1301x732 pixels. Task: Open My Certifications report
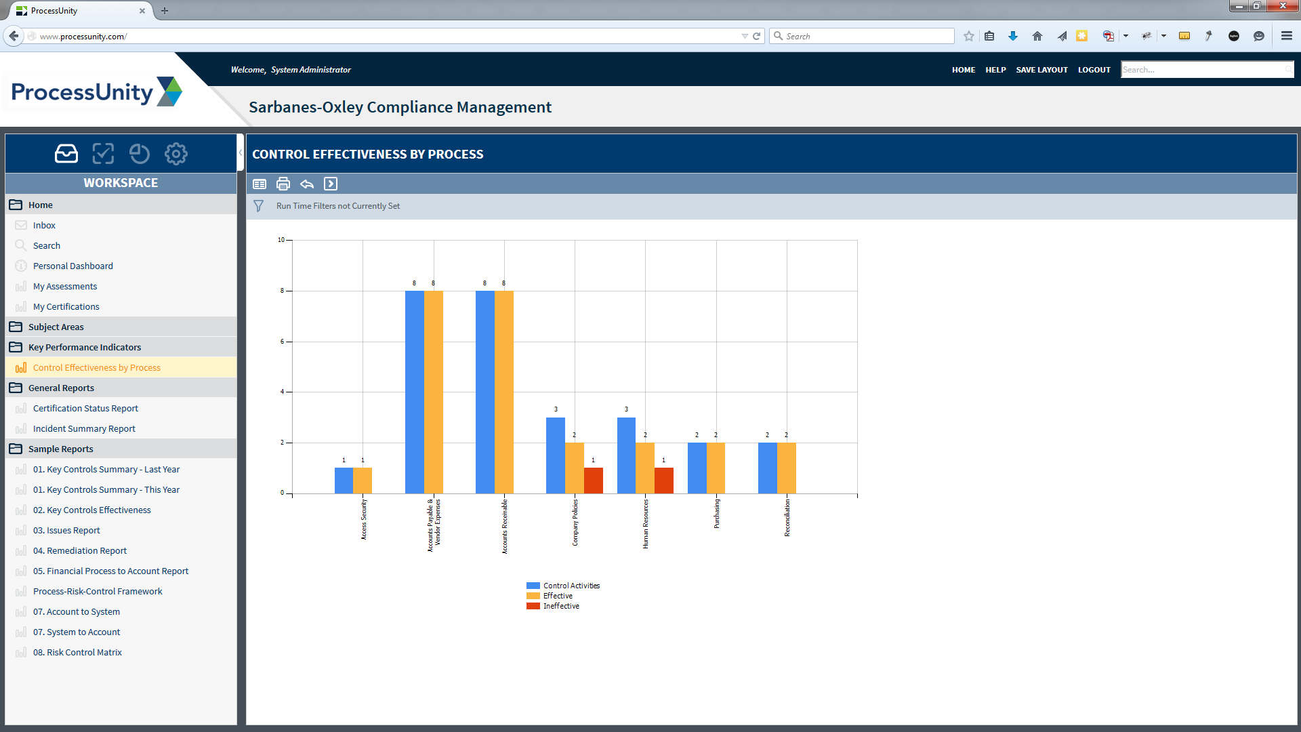(x=66, y=306)
